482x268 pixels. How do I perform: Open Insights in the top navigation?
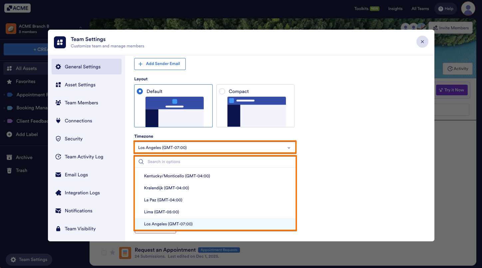point(395,9)
